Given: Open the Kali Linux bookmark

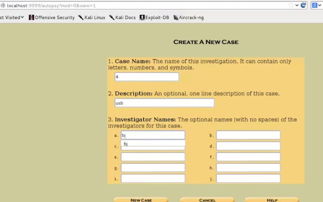Looking at the screenshot, I should point(92,18).
